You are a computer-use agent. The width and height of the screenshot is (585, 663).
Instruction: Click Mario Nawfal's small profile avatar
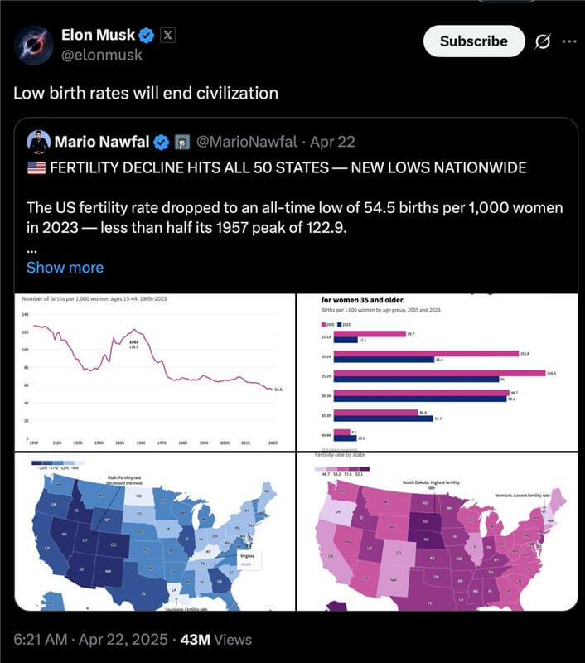click(x=38, y=141)
